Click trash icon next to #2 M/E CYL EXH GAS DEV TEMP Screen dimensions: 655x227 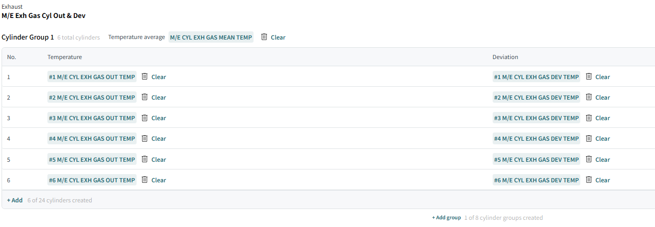[x=589, y=97]
